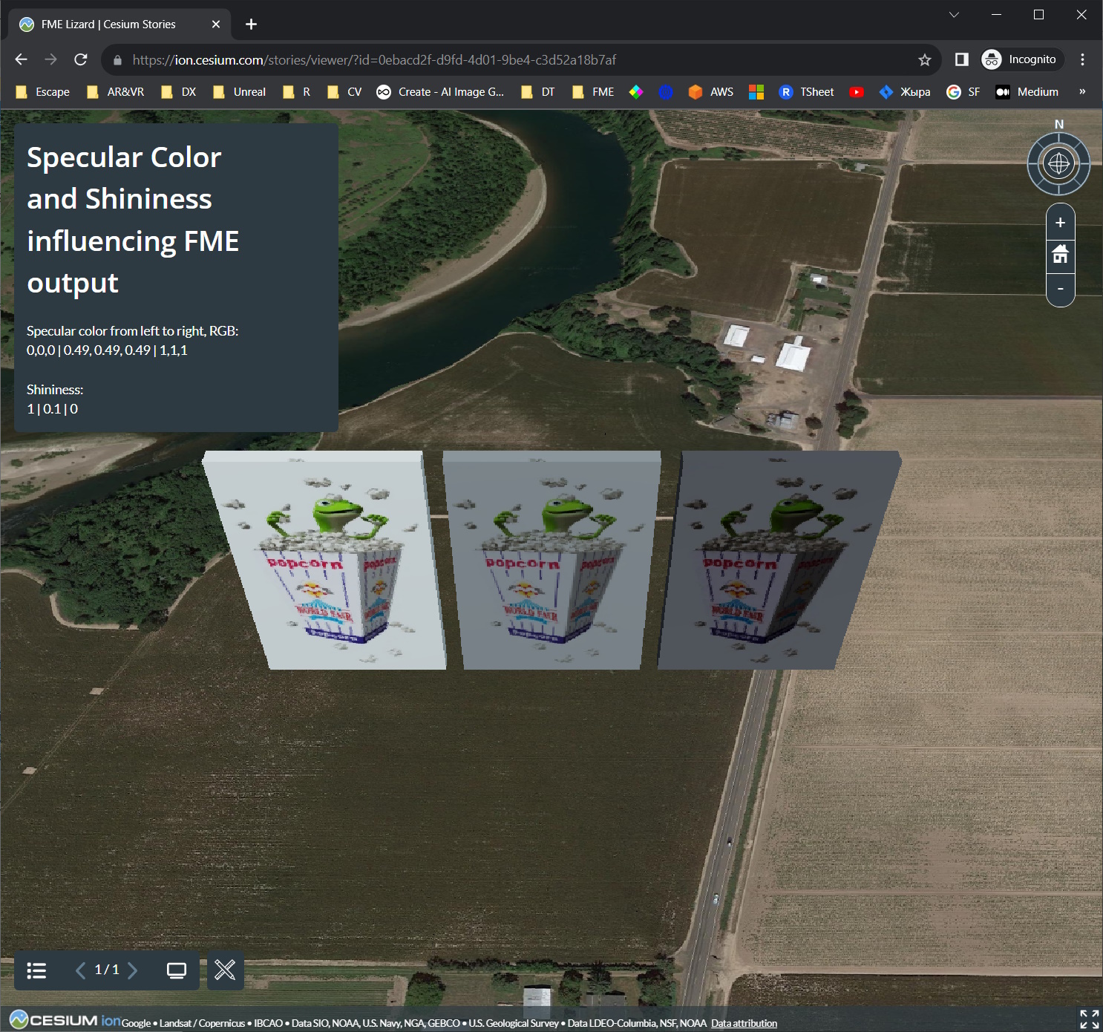Select the middle popcorn billboard model
The image size is (1103, 1032).
coord(551,561)
